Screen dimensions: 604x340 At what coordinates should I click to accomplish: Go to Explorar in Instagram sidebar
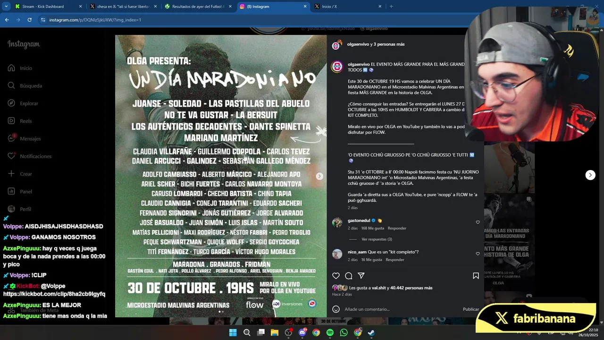23,103
